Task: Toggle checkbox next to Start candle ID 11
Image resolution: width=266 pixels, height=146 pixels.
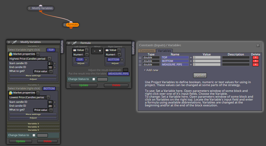Action: (55, 102)
